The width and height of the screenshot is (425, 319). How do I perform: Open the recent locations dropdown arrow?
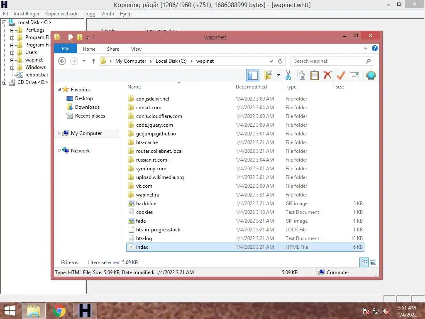(x=84, y=61)
